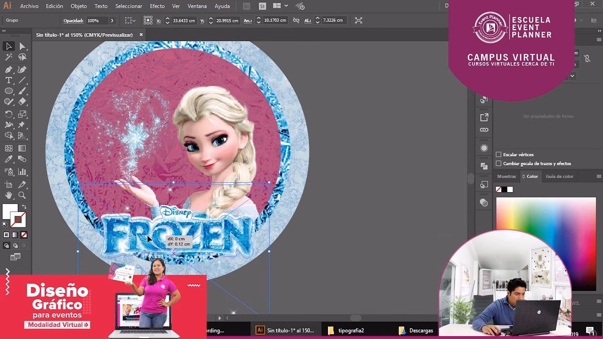Step the width (An.) value arrows

(259, 21)
